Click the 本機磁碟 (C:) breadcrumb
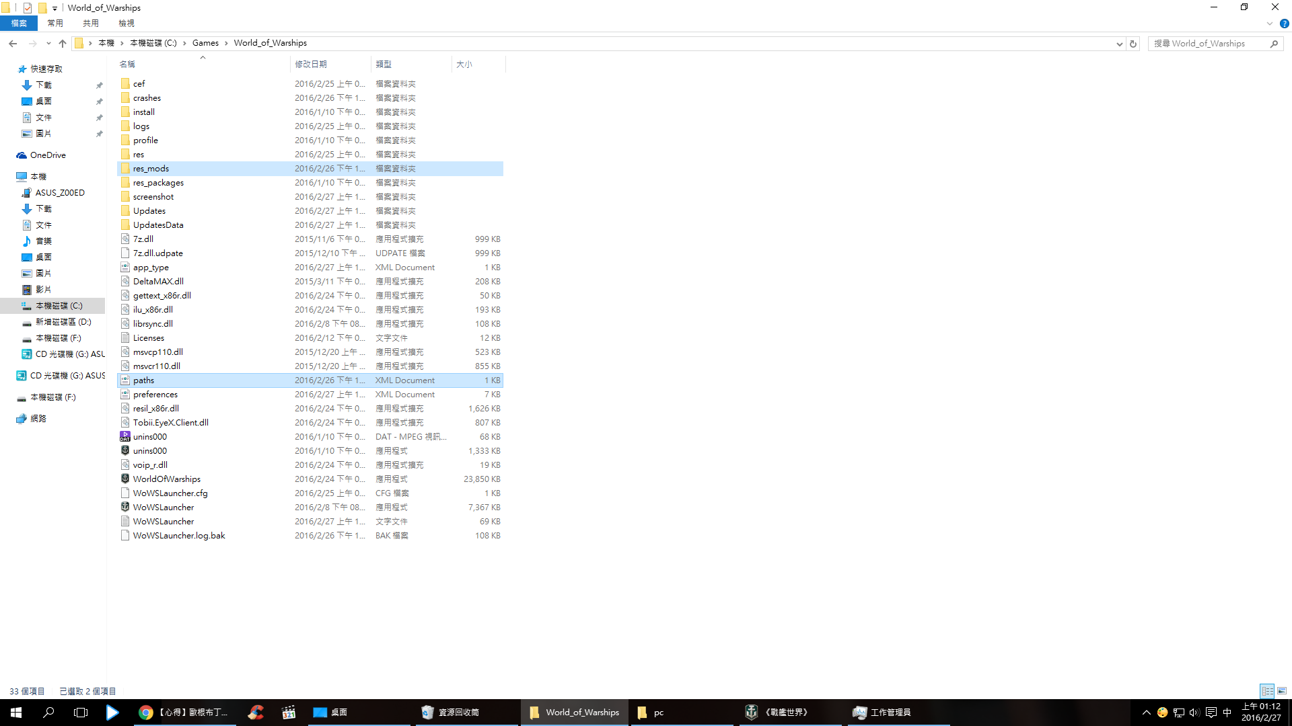This screenshot has width=1292, height=726. click(x=153, y=43)
